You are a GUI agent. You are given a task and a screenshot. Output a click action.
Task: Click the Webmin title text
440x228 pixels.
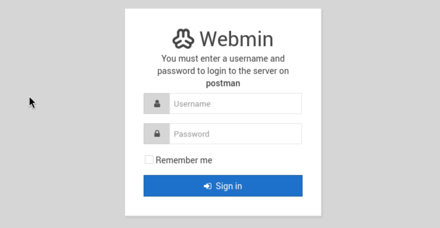click(x=236, y=39)
